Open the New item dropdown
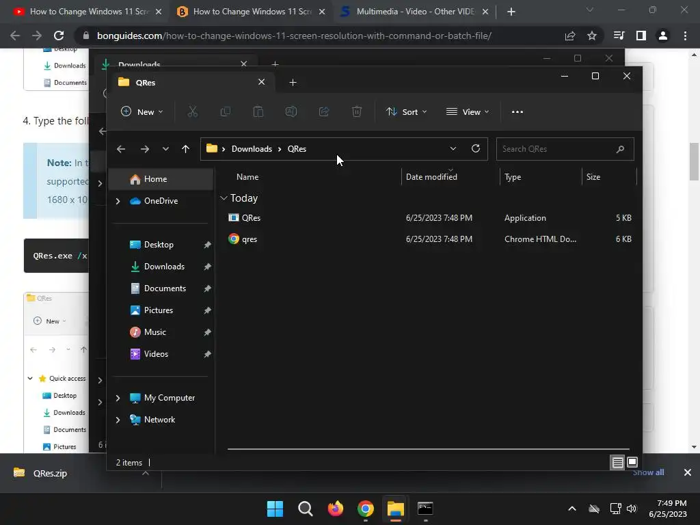Viewport: 700px width, 525px height. tap(142, 111)
